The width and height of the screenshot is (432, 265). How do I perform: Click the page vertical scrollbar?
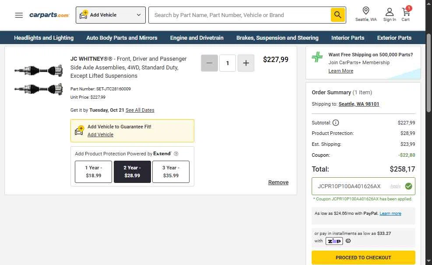click(428, 73)
